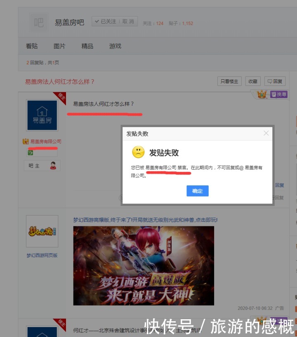Click the green badge icon below the username
Screen dimensions: 297x337
[30, 152]
